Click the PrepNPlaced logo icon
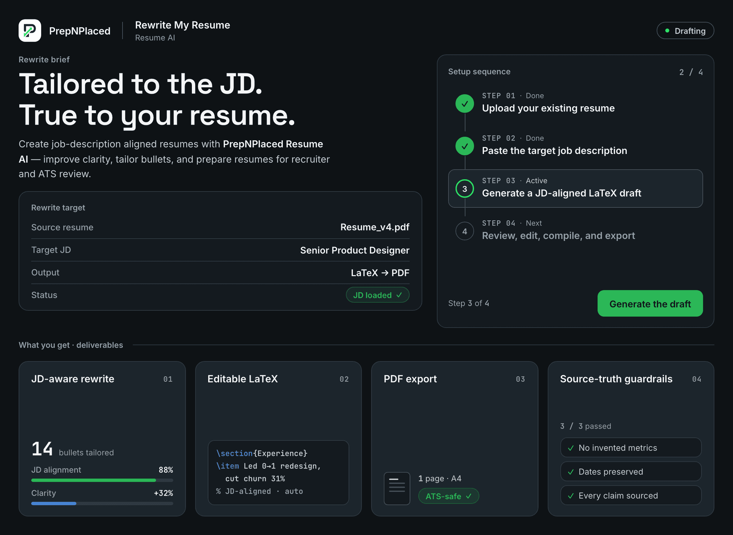Screen dimensions: 733x535 30,30
